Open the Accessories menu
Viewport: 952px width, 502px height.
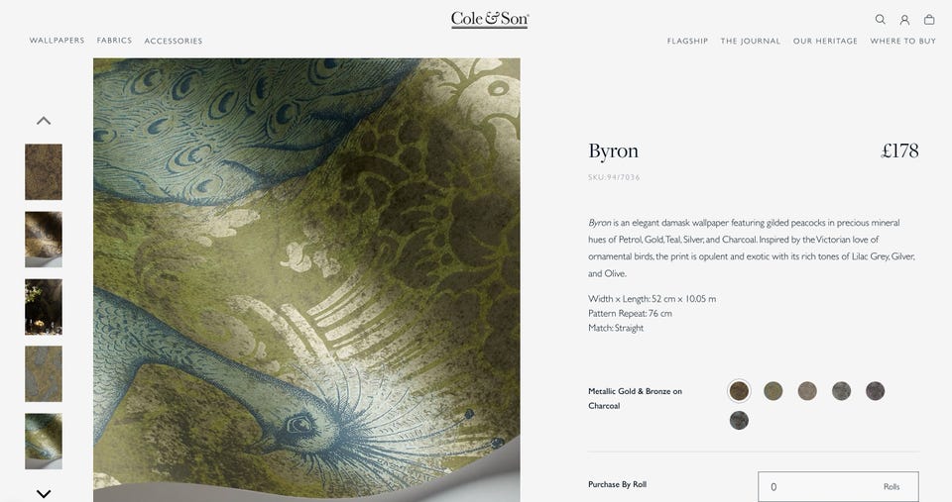173,41
